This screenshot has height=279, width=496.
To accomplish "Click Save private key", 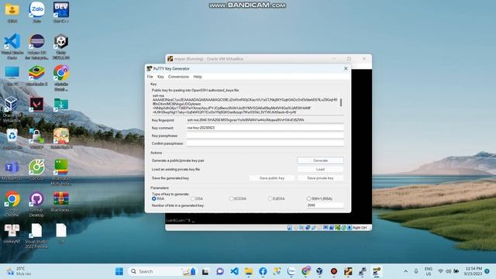I will pos(320,178).
